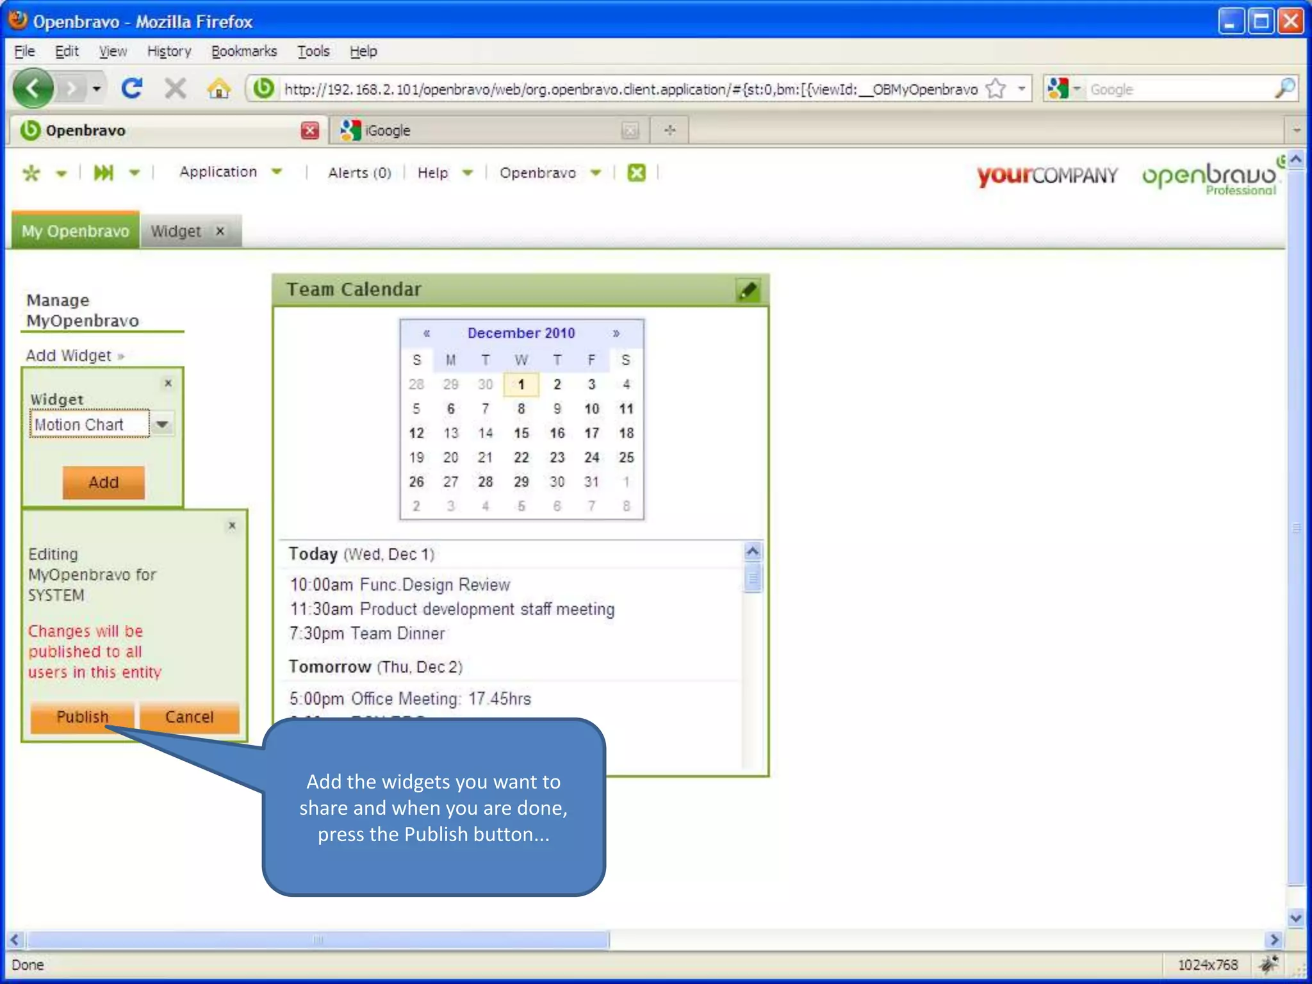Viewport: 1312px width, 984px height.
Task: Open the File menu
Action: (x=24, y=51)
